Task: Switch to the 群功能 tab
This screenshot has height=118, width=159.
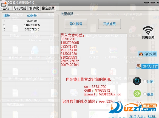Action: point(34,8)
